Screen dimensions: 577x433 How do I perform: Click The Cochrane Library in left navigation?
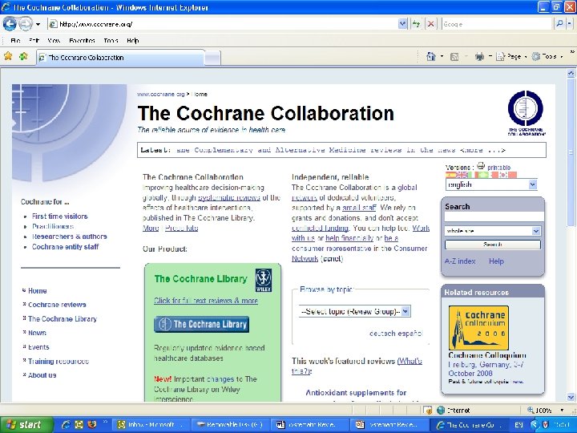[x=63, y=319]
